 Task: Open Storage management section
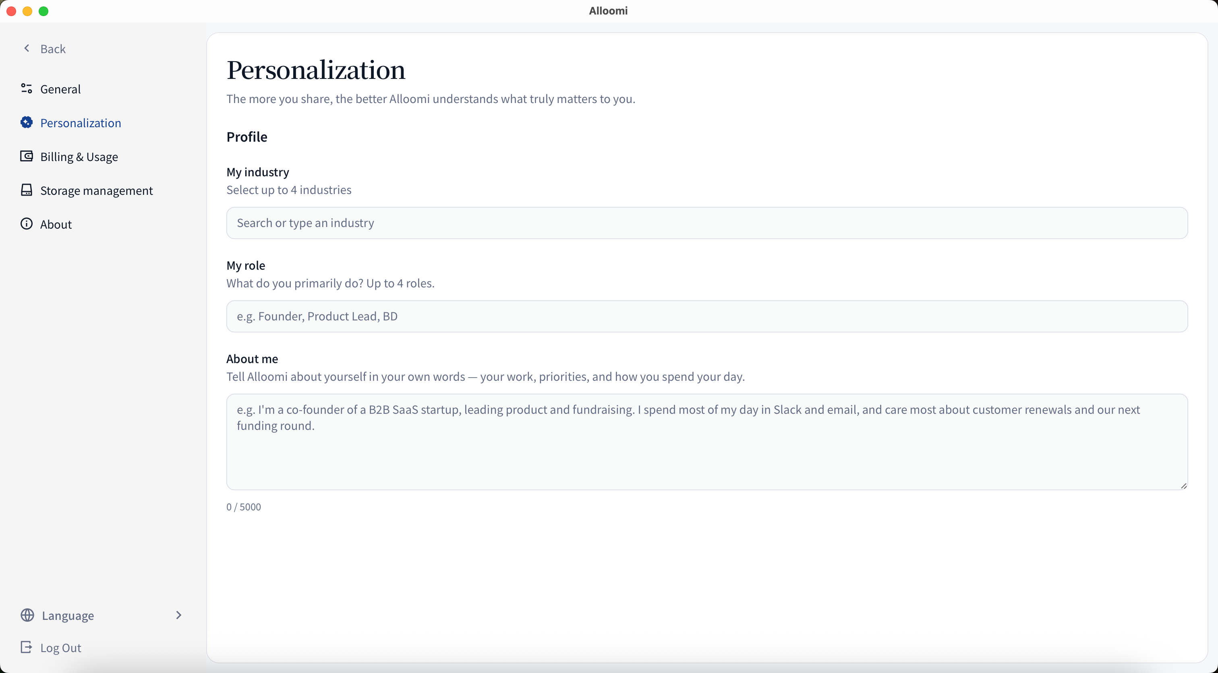[96, 190]
